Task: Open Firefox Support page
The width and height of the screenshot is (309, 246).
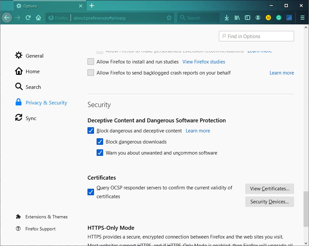Action: [36, 229]
